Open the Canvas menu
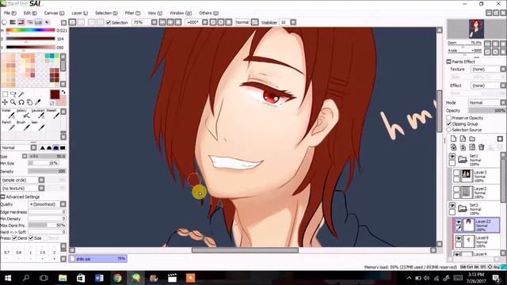 point(54,13)
